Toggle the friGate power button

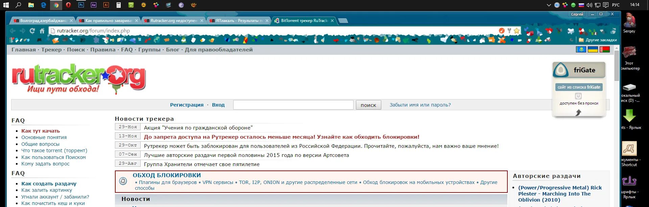tap(578, 96)
